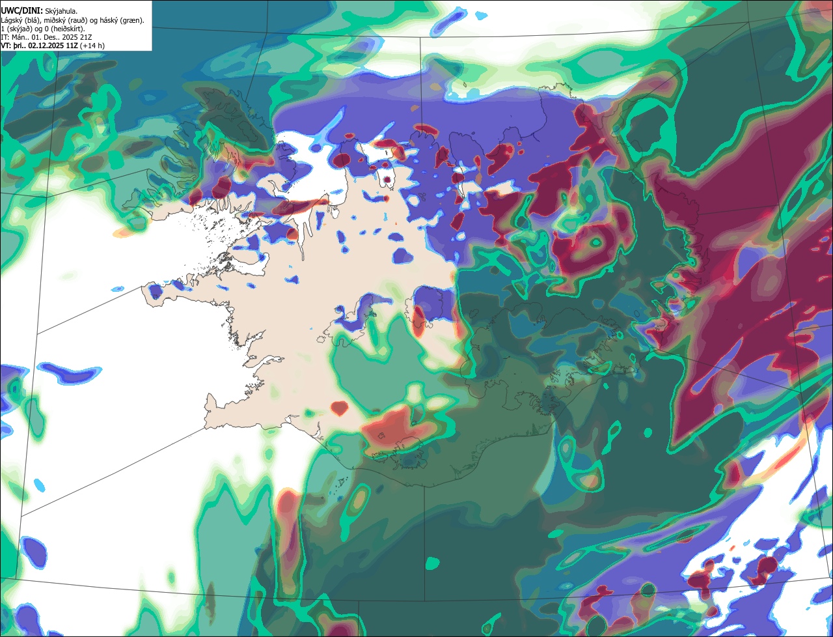Click the '(+14 h)' forecast offset text

point(92,46)
